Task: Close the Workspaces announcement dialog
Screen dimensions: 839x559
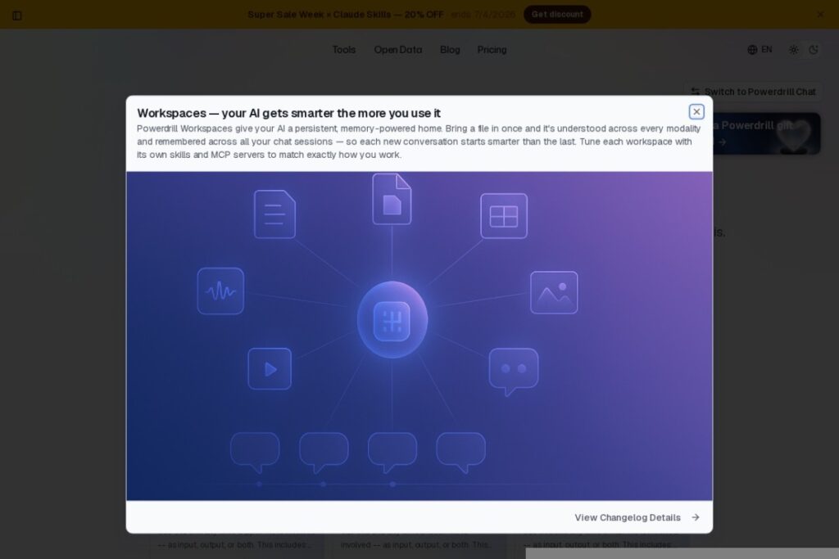Action: 696,111
